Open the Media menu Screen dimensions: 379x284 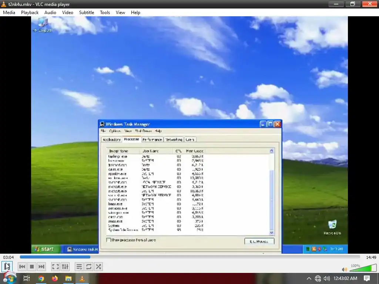pos(9,13)
